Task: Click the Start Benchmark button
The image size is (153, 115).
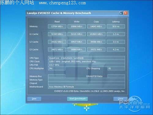Action: tap(77, 99)
